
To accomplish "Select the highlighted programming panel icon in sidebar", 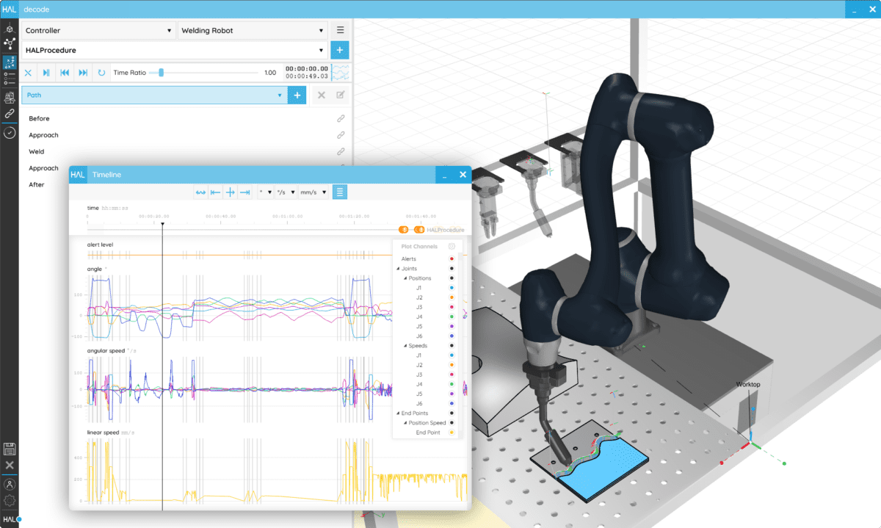I will click(x=10, y=62).
